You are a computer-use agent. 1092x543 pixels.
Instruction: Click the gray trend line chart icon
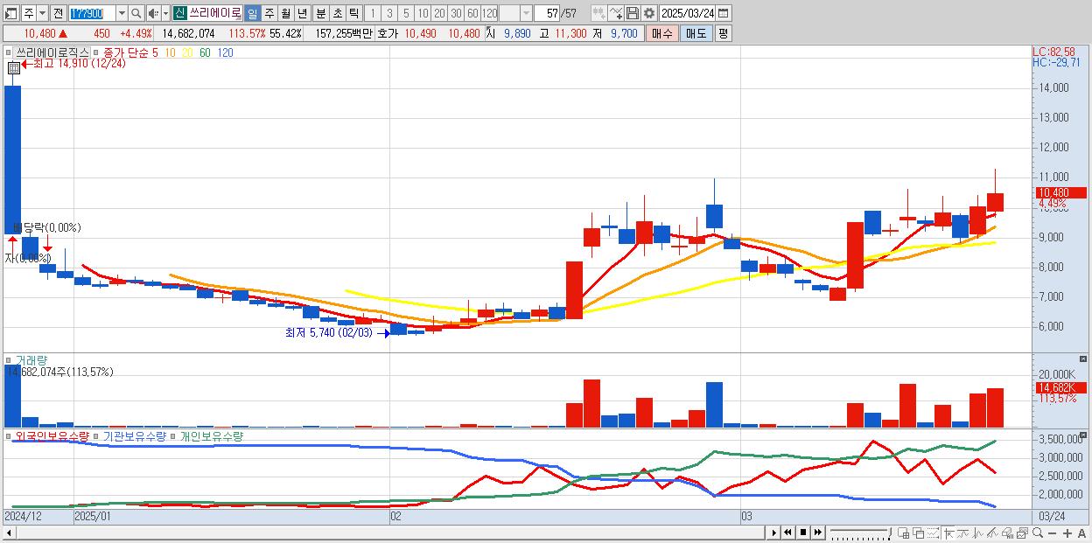(963, 533)
